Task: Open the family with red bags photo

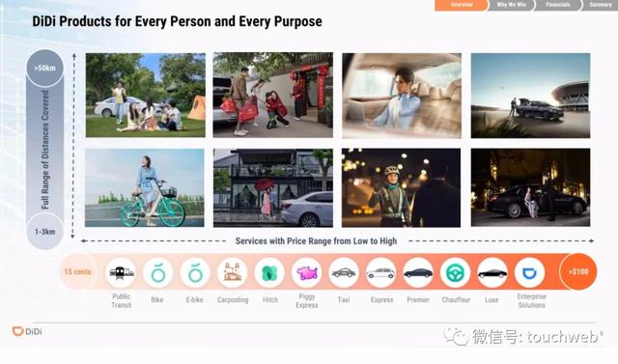Action: pyautogui.click(x=272, y=96)
